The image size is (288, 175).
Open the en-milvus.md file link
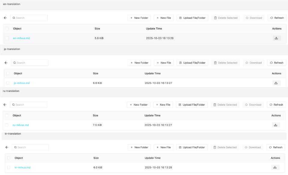pyautogui.click(x=21, y=38)
